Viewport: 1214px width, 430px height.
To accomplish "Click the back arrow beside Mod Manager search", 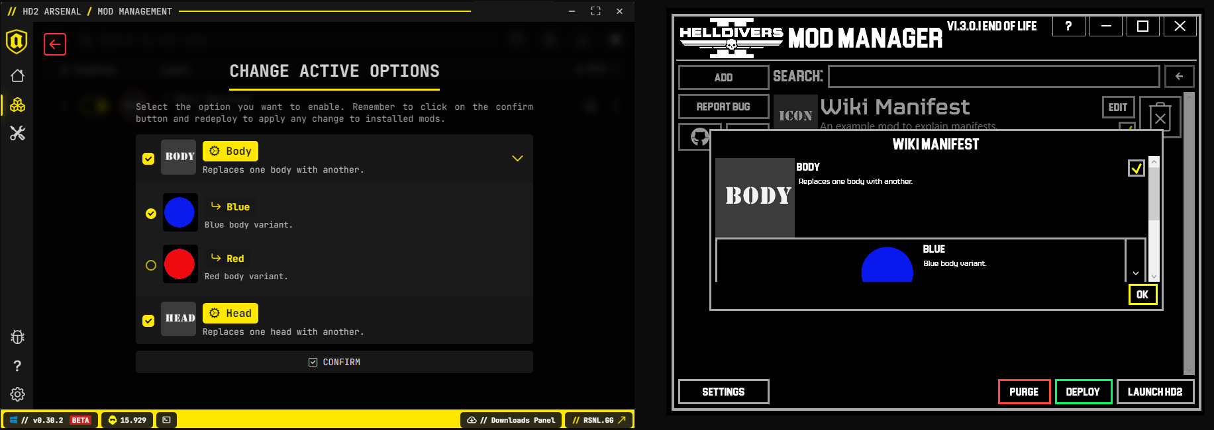I will (1179, 76).
